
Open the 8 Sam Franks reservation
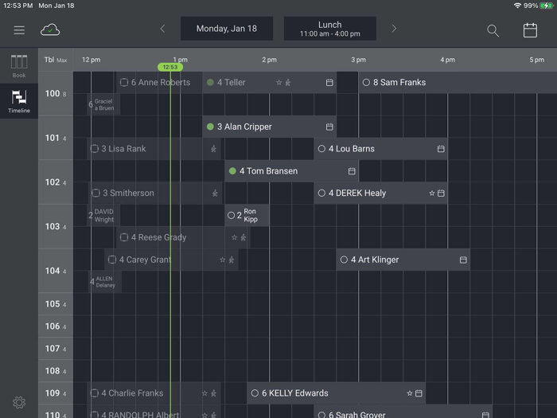coord(458,83)
